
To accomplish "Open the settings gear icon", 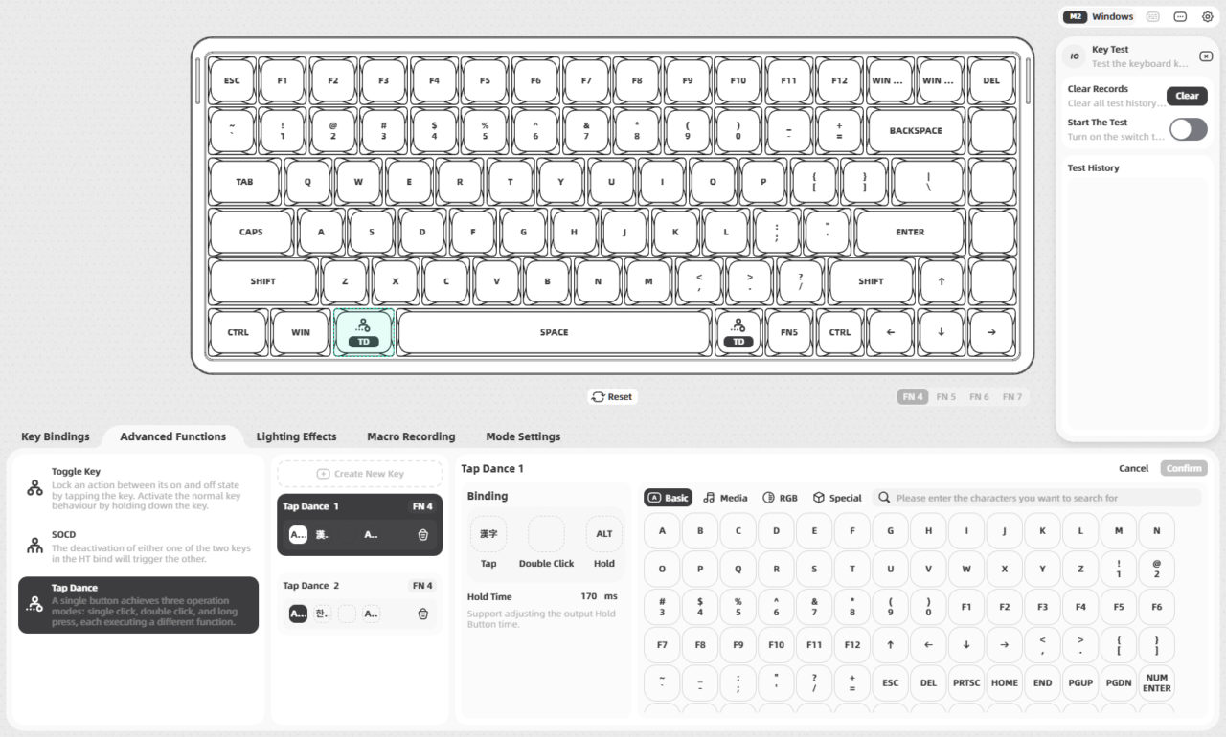I will point(1207,16).
